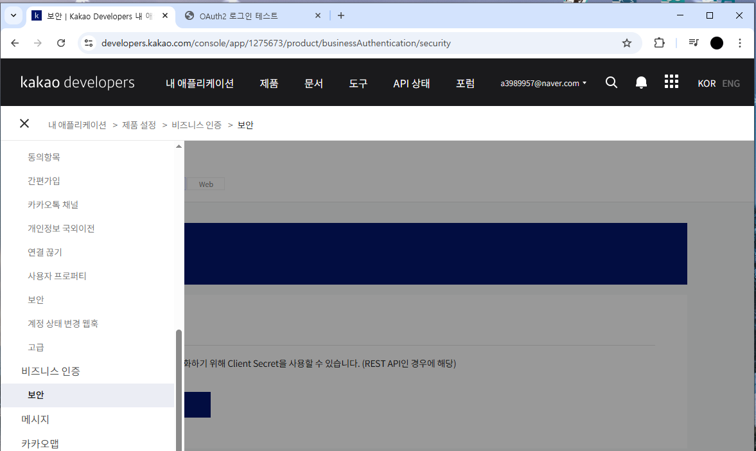Open 카카오맵 section in sidebar
This screenshot has width=756, height=451.
40,443
